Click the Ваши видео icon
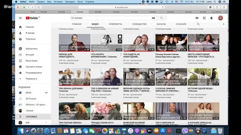The image size is (241, 135). click(20, 61)
